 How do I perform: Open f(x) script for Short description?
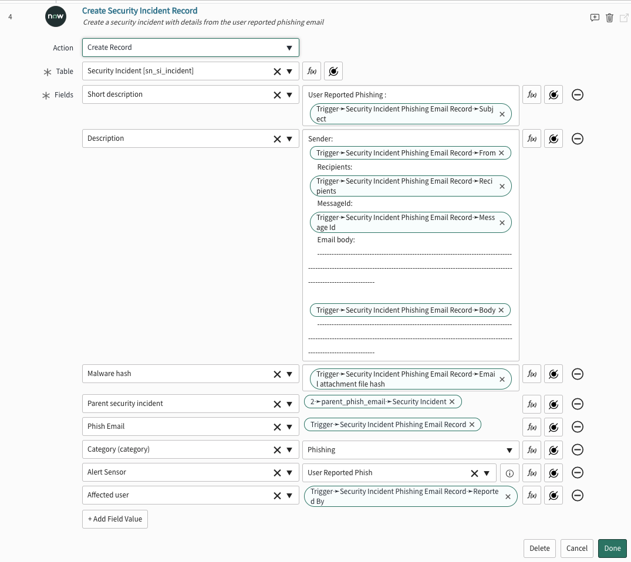[x=532, y=94]
